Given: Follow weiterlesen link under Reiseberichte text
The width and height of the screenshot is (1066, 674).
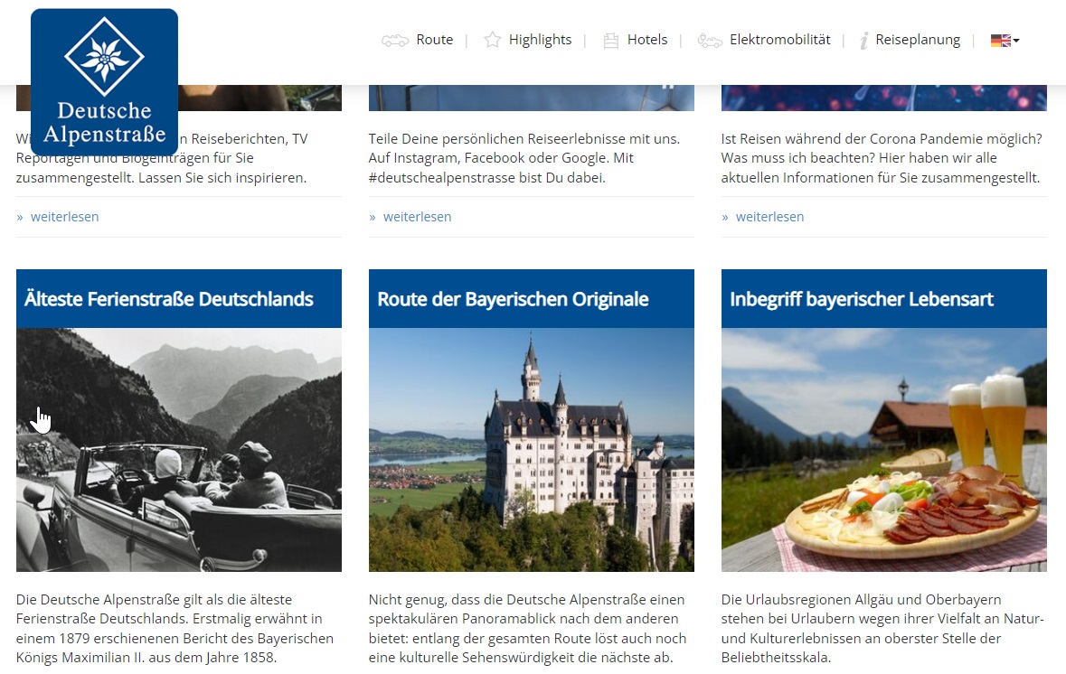Looking at the screenshot, I should point(64,217).
